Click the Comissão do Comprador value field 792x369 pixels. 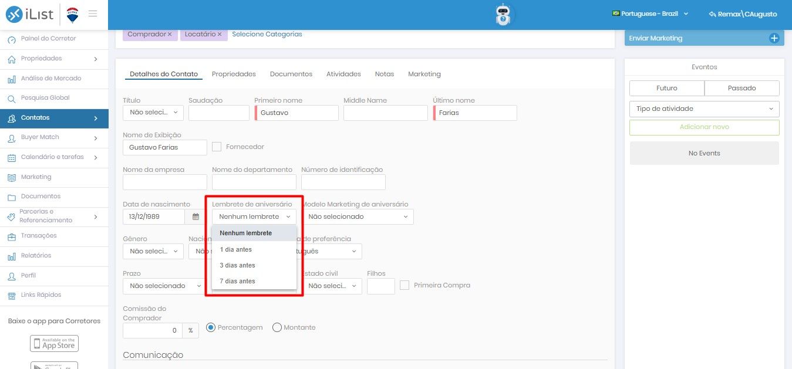[x=153, y=330]
